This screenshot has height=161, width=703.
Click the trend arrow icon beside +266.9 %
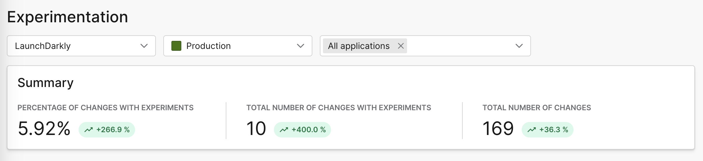pyautogui.click(x=88, y=130)
